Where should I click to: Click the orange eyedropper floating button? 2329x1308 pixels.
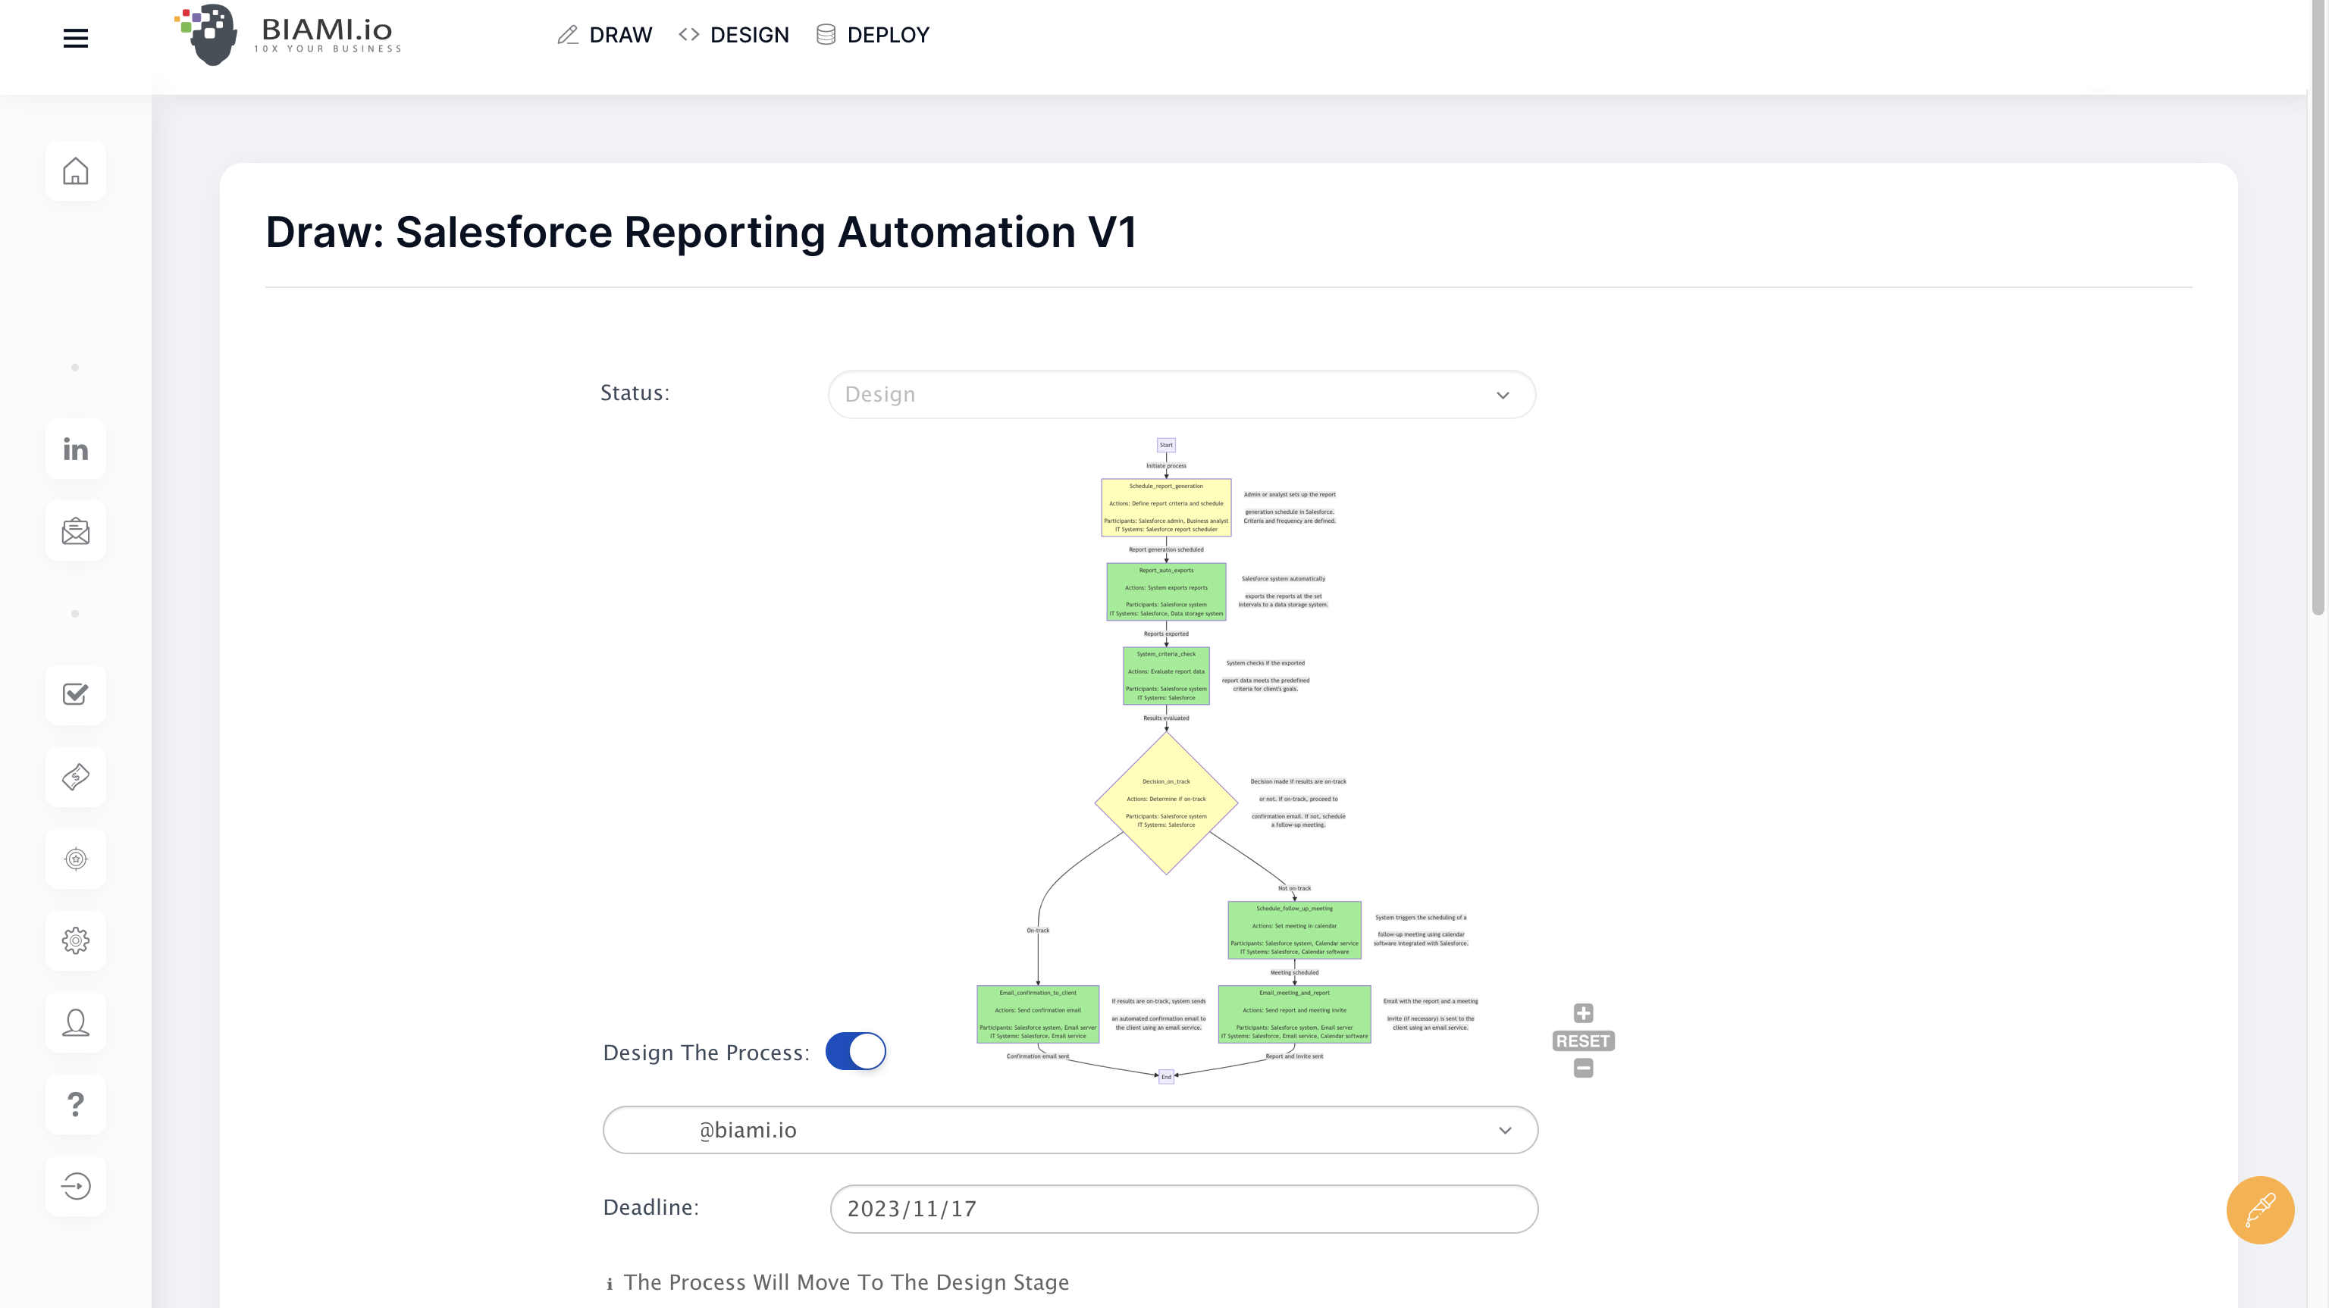coord(2259,1209)
